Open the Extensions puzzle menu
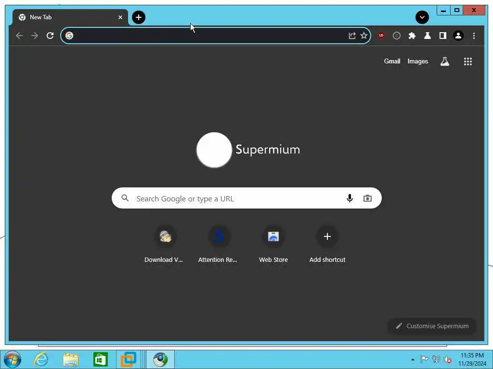The width and height of the screenshot is (493, 369). 412,36
